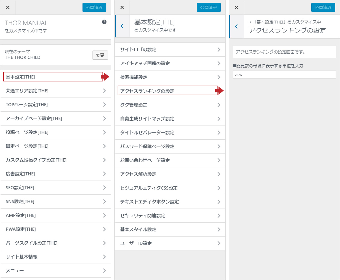Click chevron next to ユーザーID設定
Viewport: 340px width, 280px height.
[219, 243]
